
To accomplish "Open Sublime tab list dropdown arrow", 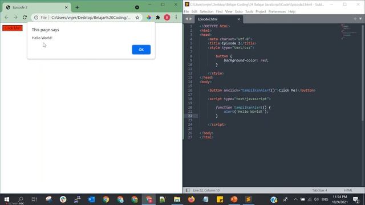I will click(x=360, y=19).
